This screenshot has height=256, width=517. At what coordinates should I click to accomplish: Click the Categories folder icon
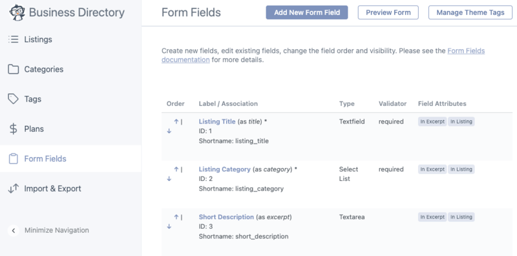(13, 69)
